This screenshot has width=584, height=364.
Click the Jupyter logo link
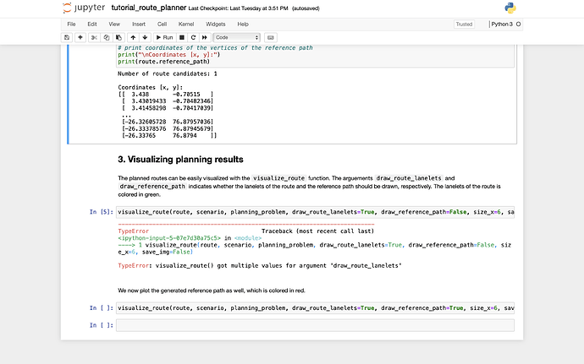[82, 8]
